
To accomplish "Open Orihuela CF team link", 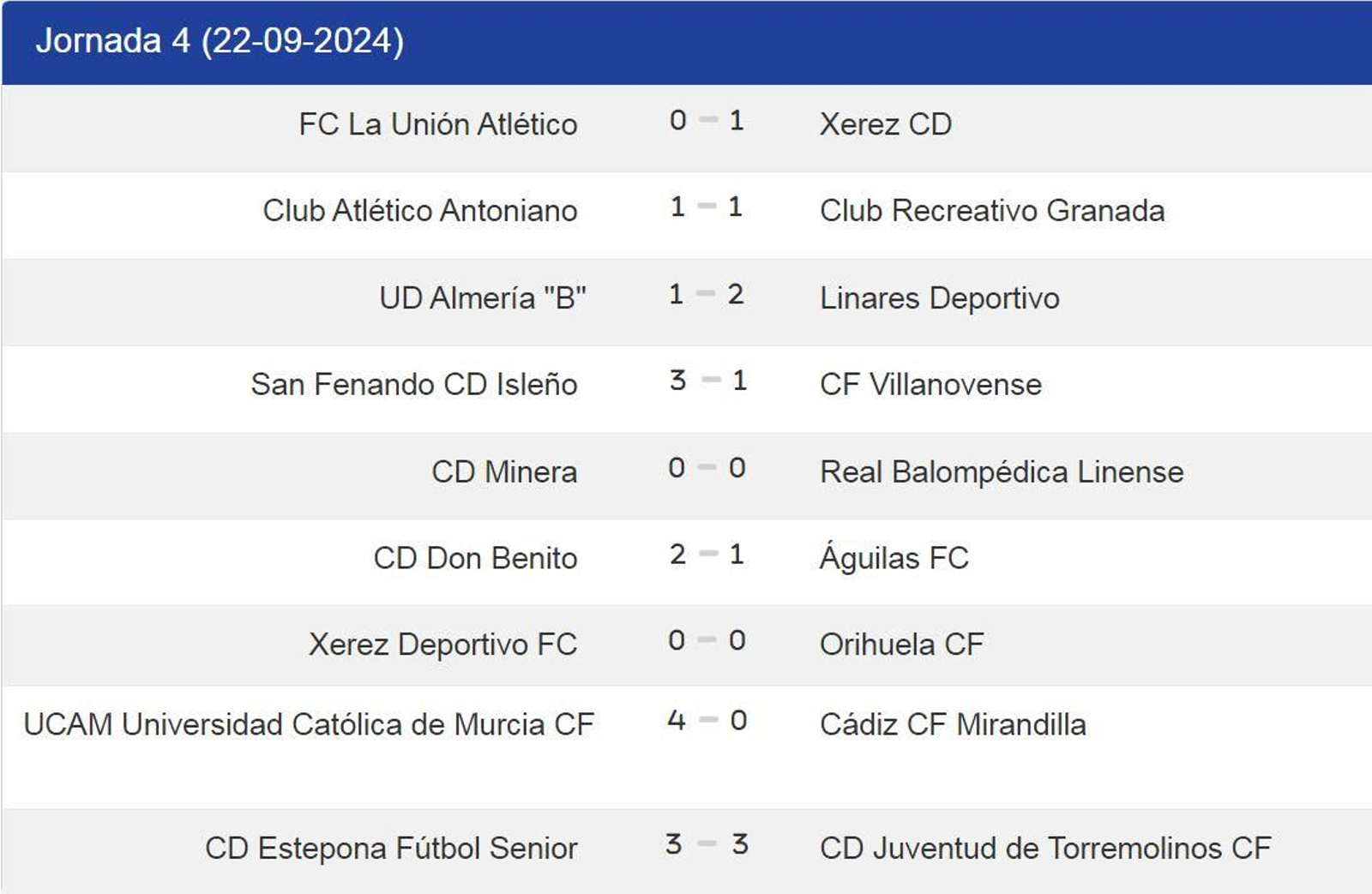I will (901, 645).
